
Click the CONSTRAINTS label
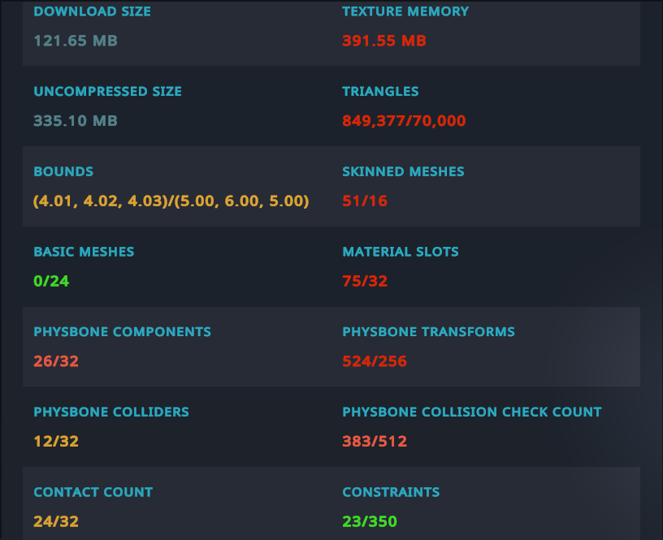(x=391, y=492)
